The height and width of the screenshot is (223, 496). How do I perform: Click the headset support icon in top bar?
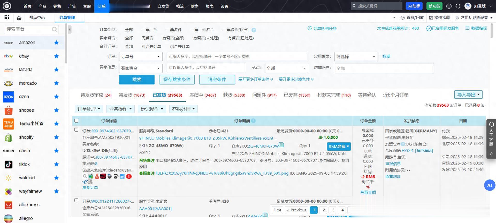click(x=458, y=6)
